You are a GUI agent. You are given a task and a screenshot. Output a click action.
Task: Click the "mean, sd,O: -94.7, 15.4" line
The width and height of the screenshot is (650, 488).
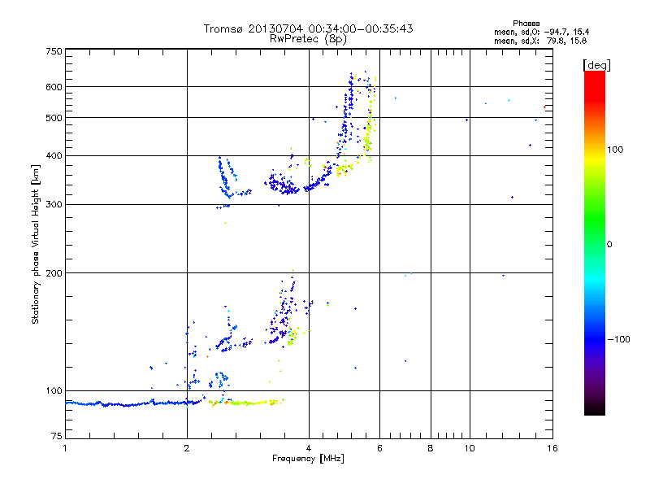(541, 32)
